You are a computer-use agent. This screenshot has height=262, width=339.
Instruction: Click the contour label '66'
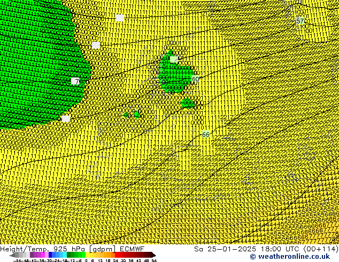click(x=206, y=135)
